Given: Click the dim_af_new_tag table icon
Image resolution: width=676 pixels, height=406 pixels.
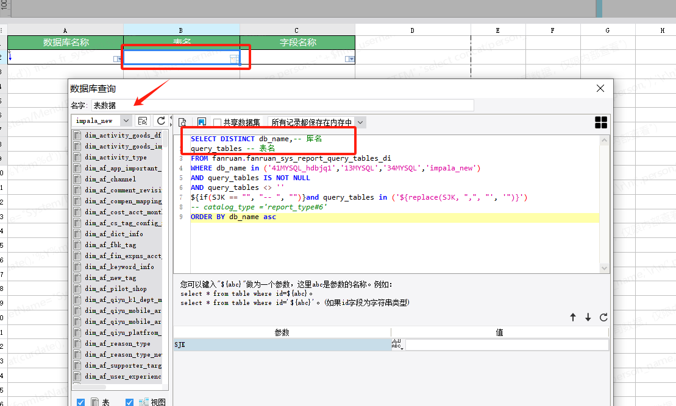Looking at the screenshot, I should tap(77, 278).
